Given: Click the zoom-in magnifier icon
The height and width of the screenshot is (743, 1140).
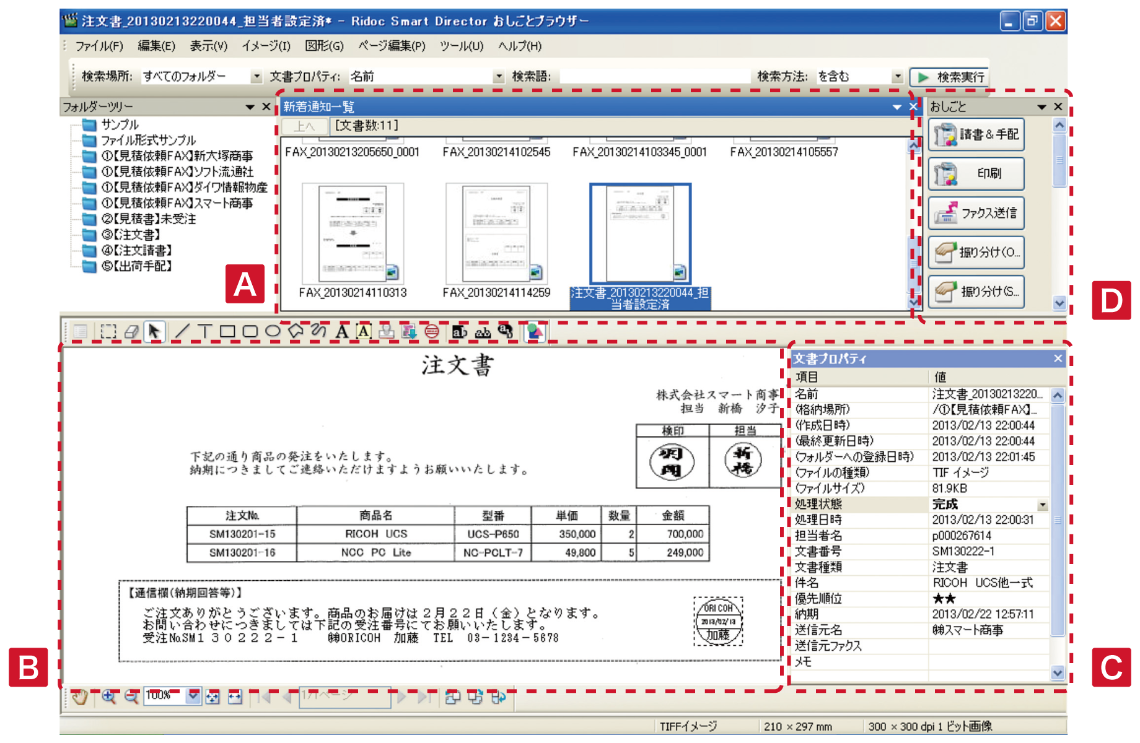Looking at the screenshot, I should coord(109,697).
